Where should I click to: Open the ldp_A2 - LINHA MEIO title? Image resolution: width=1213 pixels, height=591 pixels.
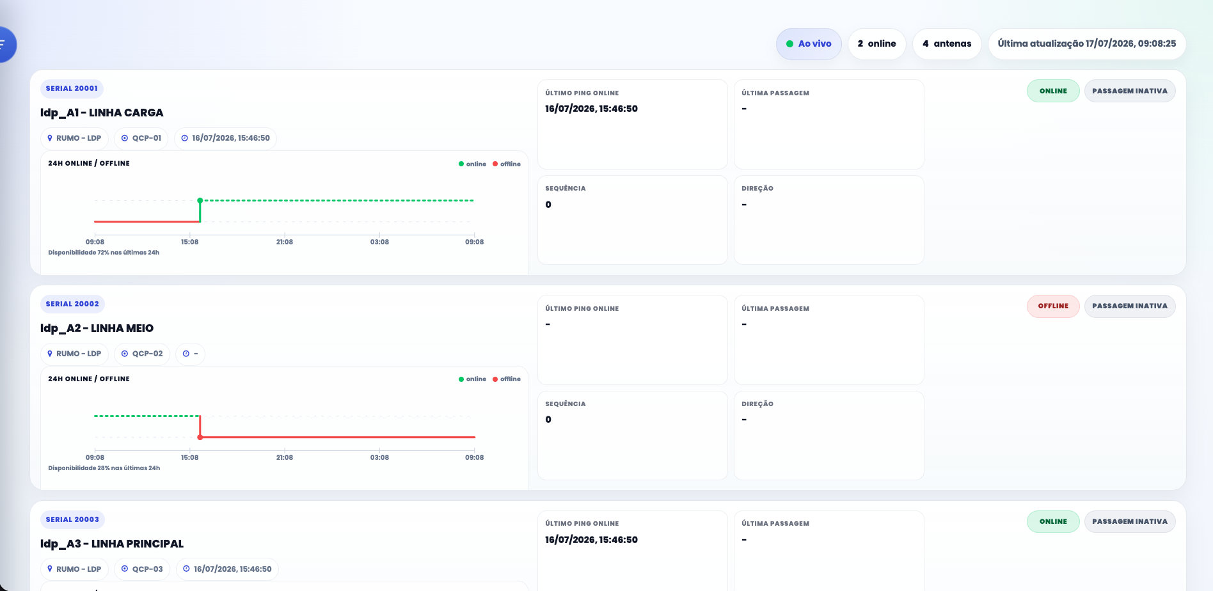97,328
